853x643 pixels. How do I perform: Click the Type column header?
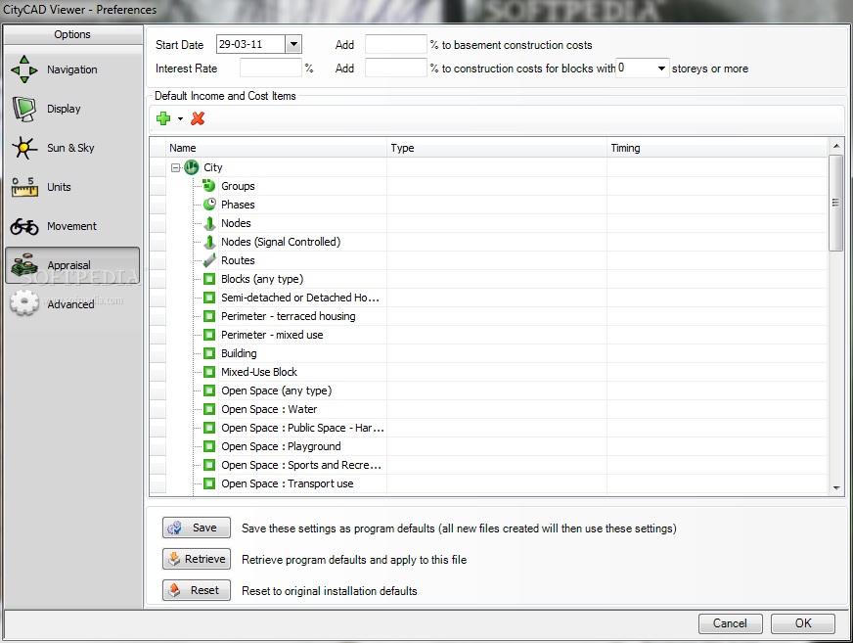click(x=497, y=148)
